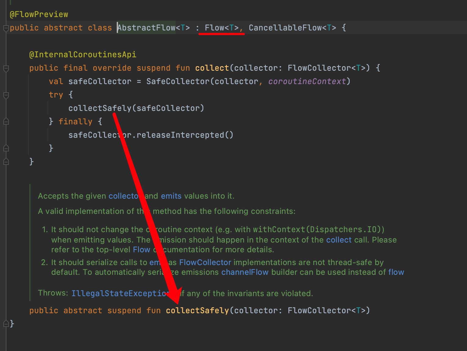Click the collectSafely(safeCollector) call
Image resolution: width=467 pixels, height=351 pixels.
pos(136,108)
